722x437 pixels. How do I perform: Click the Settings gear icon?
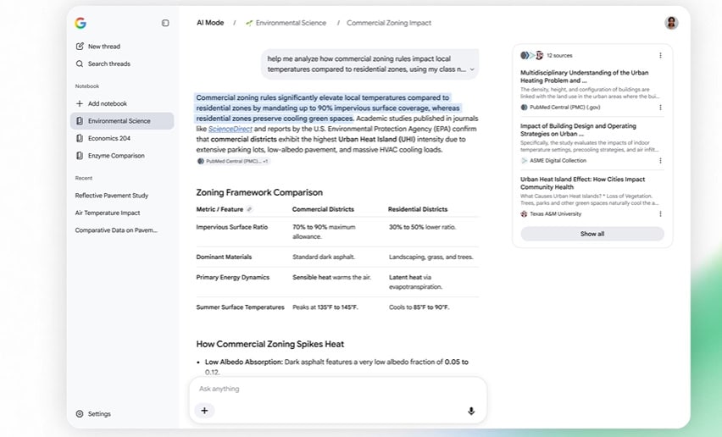(x=80, y=414)
